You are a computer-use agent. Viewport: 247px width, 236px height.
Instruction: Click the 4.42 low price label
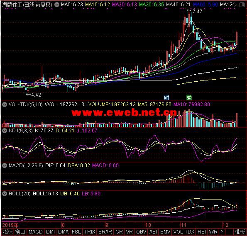click(x=36, y=95)
